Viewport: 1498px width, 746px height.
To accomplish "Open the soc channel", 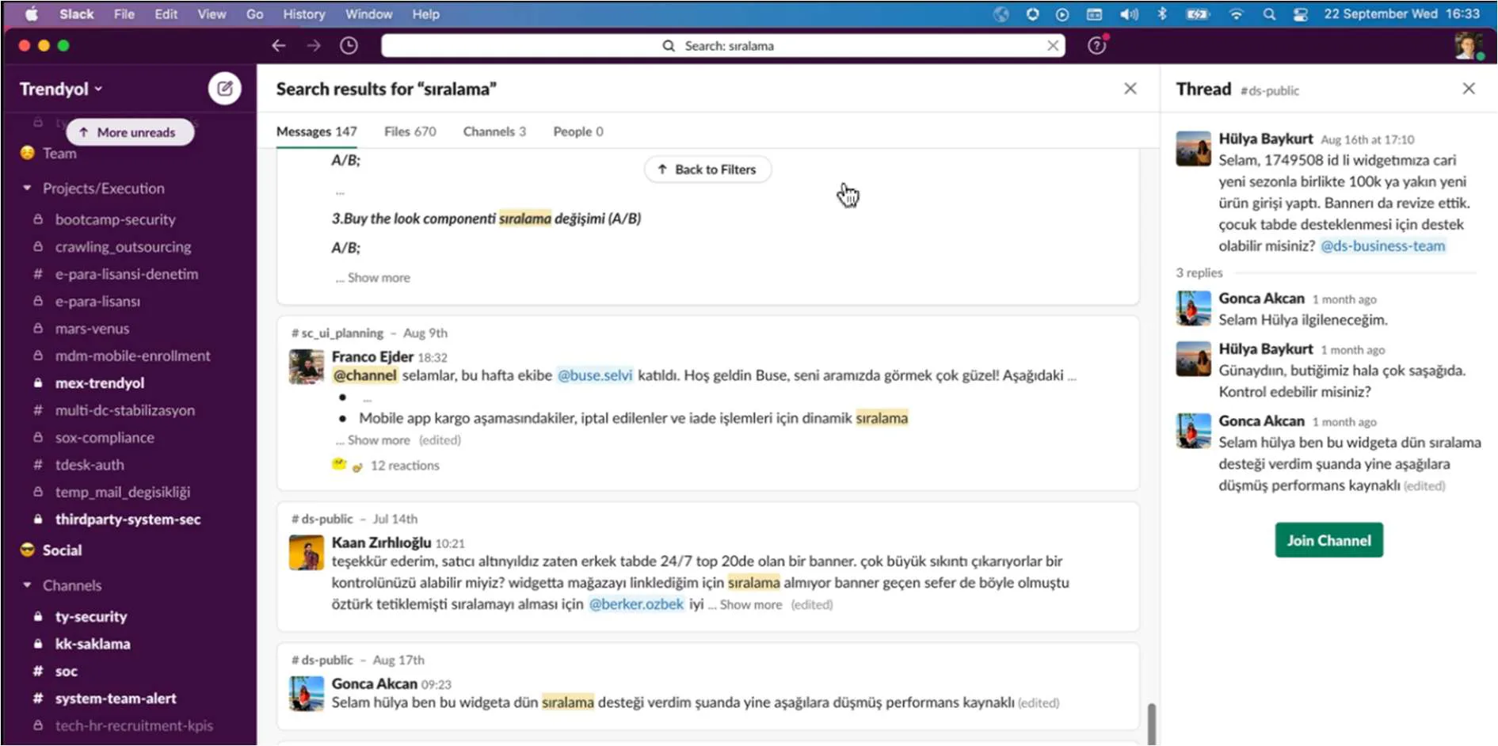I will 66,671.
